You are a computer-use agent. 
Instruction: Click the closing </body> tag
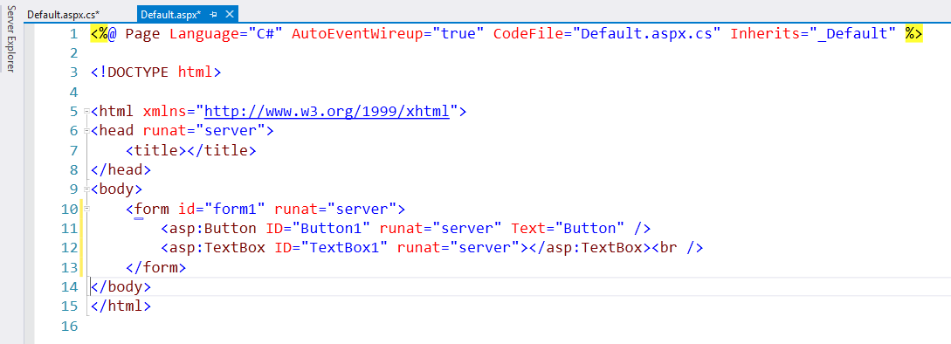pos(121,286)
